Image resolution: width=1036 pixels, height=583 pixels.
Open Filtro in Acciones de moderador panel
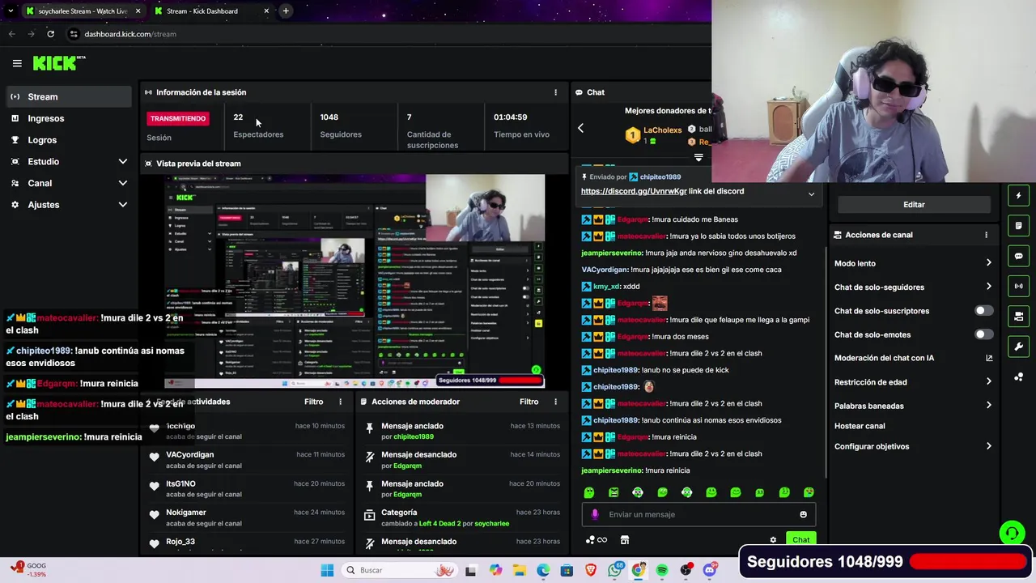click(x=529, y=402)
